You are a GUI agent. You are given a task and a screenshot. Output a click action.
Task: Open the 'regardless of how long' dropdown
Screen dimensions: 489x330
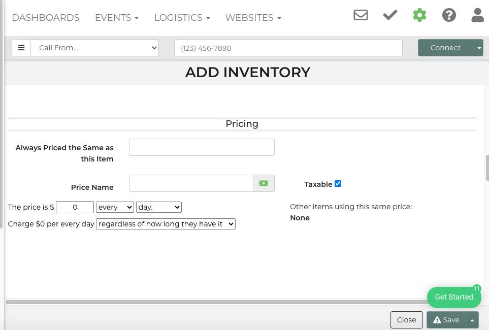(166, 224)
